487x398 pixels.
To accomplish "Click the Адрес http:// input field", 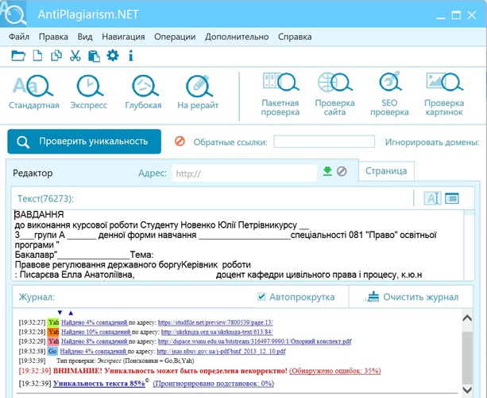I will click(x=245, y=173).
